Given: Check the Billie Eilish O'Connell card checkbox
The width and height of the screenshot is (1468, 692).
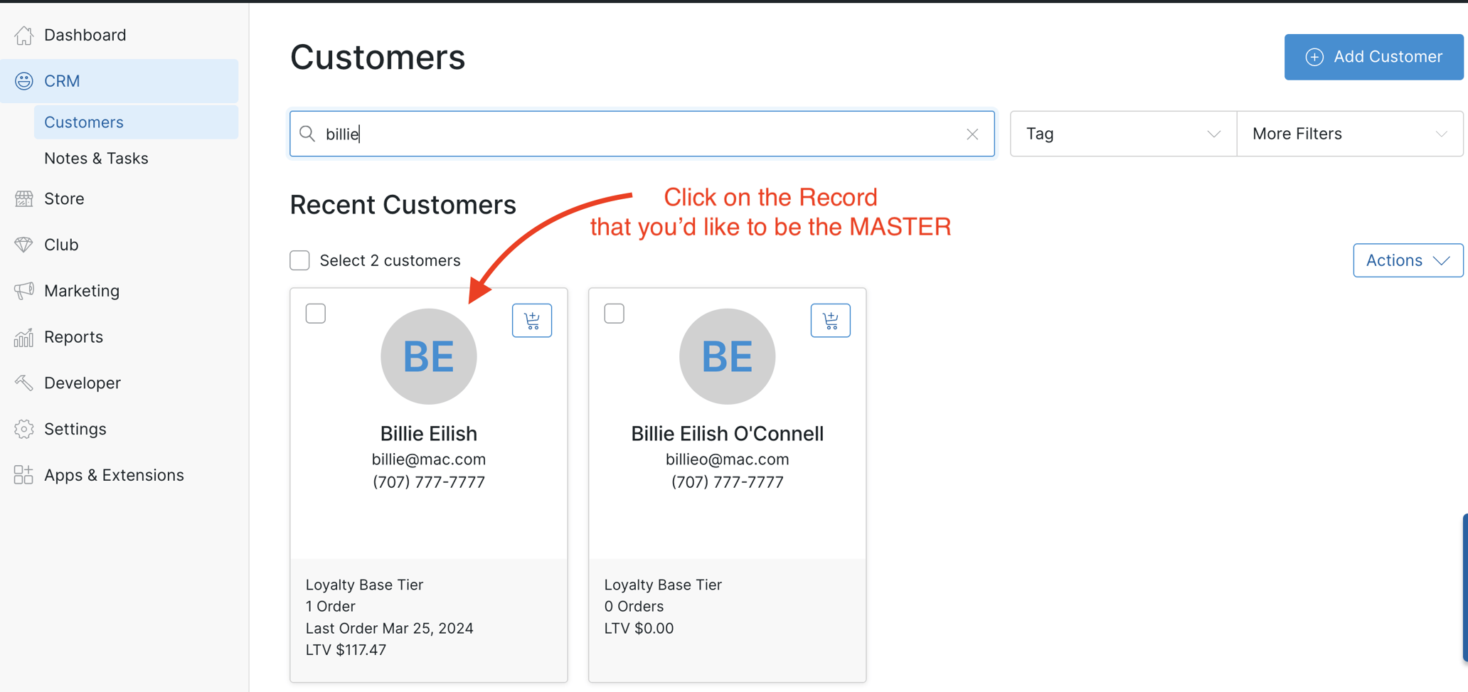Looking at the screenshot, I should (x=614, y=313).
